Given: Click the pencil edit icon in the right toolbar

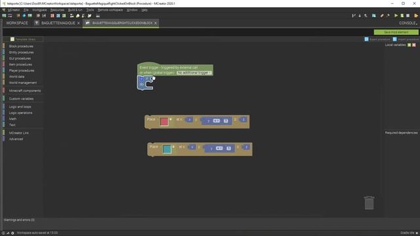Looking at the screenshot, I should click(x=382, y=16).
